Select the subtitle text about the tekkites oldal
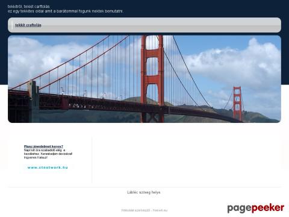289x217 pixels. click(x=66, y=11)
